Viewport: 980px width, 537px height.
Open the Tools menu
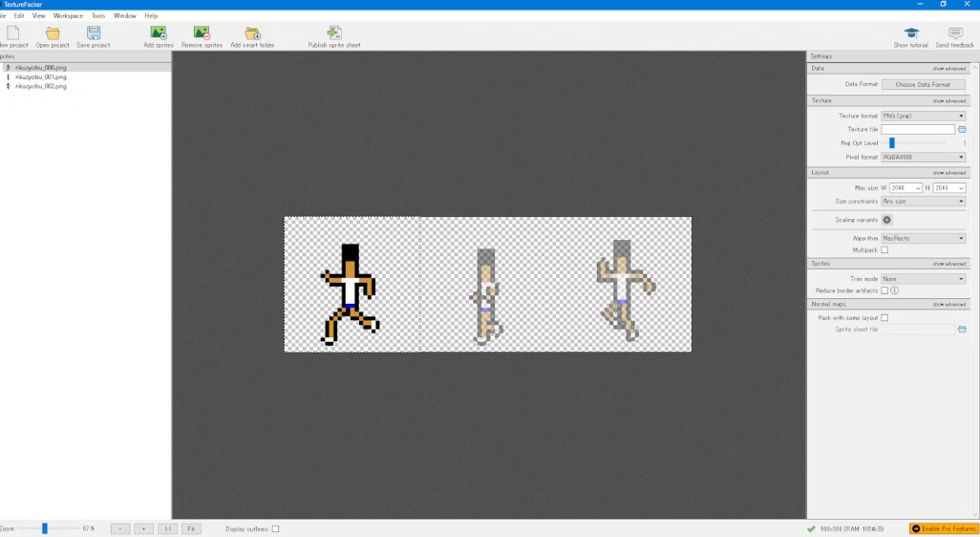[x=98, y=16]
